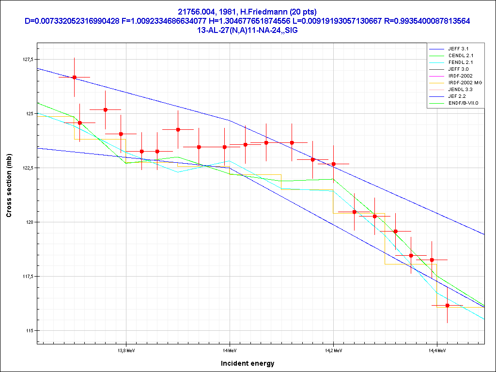Screen dimensions: 496x372
Task: Select ENDF/B-VII.0 in the legend
Action: [466, 103]
